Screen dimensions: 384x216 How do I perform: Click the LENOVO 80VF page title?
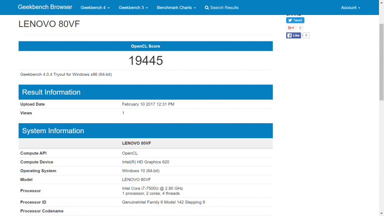tap(49, 24)
